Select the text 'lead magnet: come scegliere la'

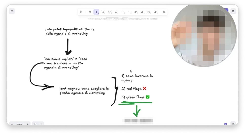[x=84, y=88]
